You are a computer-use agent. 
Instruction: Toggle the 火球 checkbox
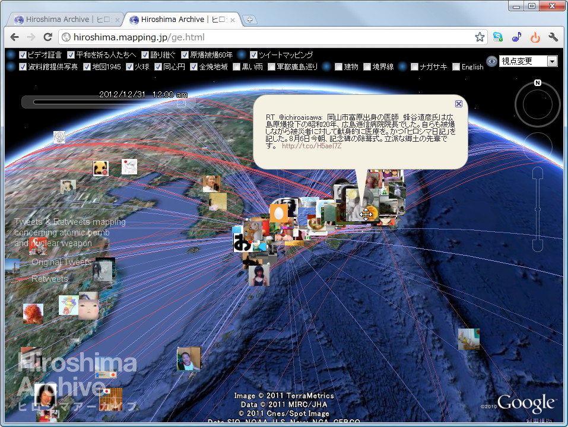(x=129, y=67)
